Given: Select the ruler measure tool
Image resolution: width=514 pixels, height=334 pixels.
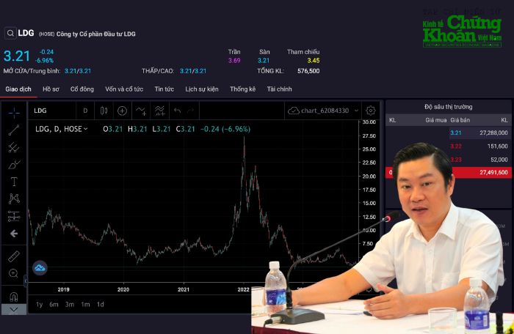Looking at the screenshot, I should 14,256.
